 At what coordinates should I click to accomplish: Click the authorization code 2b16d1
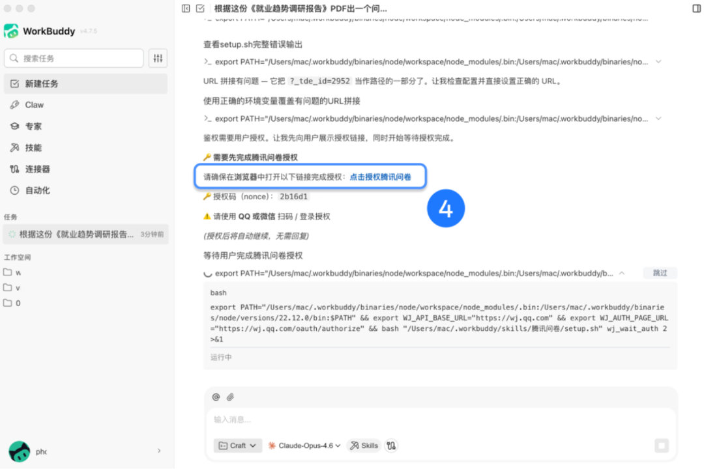(293, 197)
